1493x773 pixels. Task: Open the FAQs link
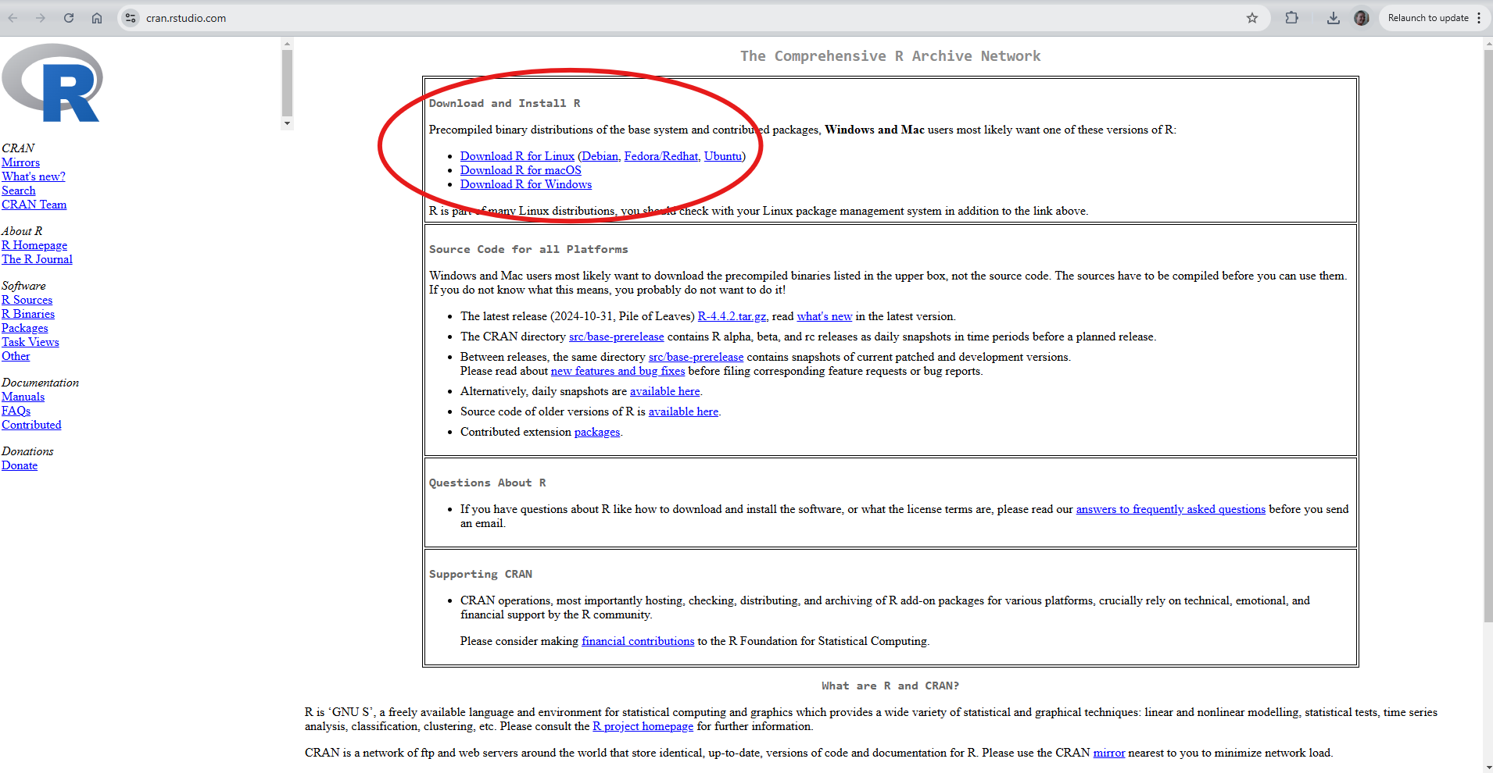[16, 411]
